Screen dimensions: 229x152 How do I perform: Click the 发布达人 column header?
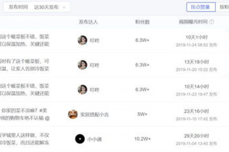click(88, 22)
